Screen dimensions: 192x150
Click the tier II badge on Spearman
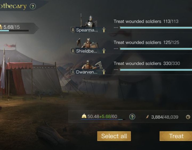coord(73,30)
